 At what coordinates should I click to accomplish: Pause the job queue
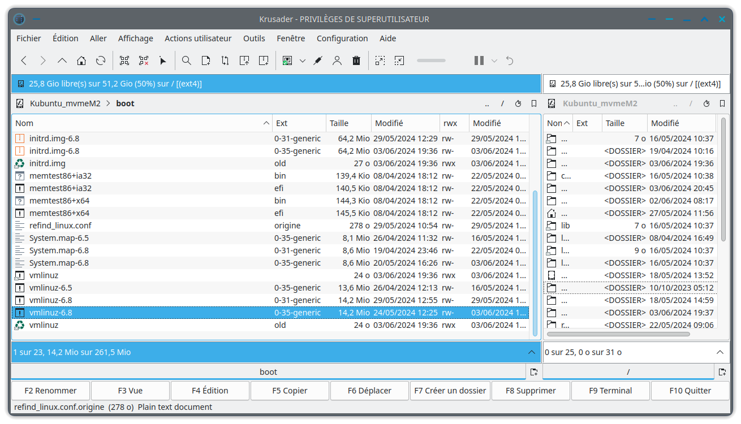point(479,60)
